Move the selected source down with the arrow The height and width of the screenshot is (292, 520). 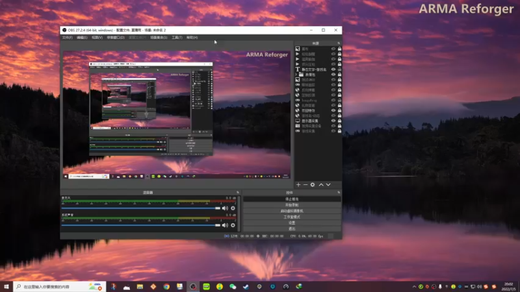point(328,185)
